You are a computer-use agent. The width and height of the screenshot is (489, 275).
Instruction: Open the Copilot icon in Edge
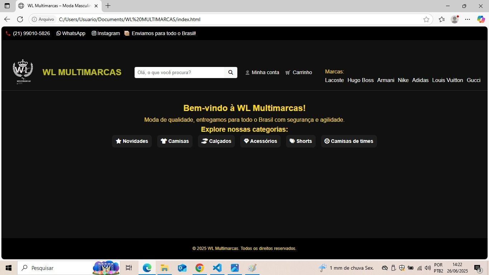click(481, 19)
